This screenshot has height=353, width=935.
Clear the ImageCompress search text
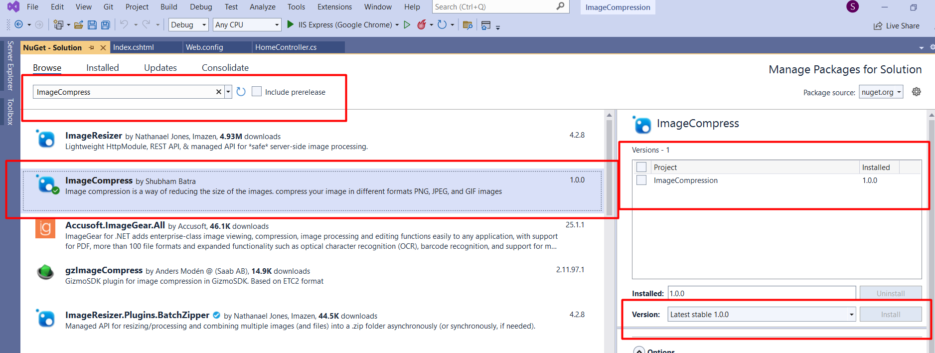click(218, 92)
